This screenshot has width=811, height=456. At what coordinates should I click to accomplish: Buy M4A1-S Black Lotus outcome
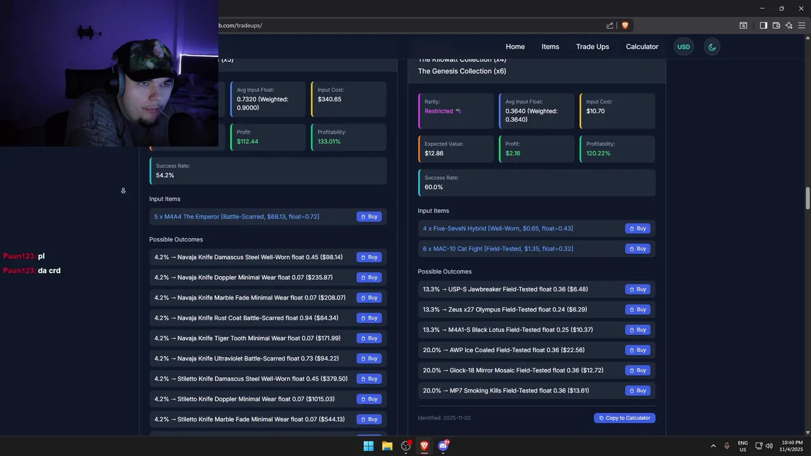point(638,330)
